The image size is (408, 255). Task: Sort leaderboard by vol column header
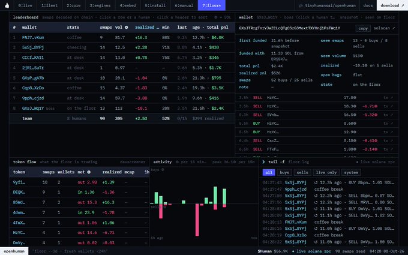click(x=121, y=28)
